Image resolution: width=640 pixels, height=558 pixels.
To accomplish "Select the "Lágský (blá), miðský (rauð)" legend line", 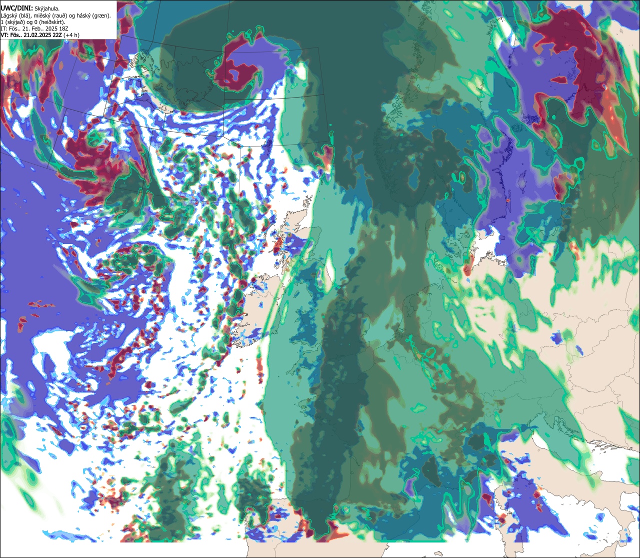I will click(55, 16).
